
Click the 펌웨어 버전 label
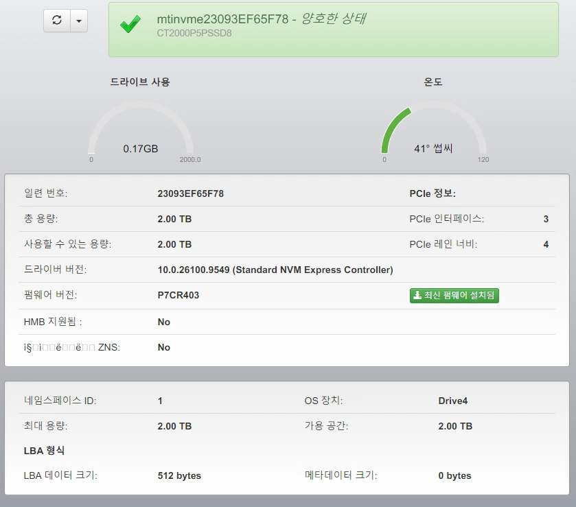(50, 295)
